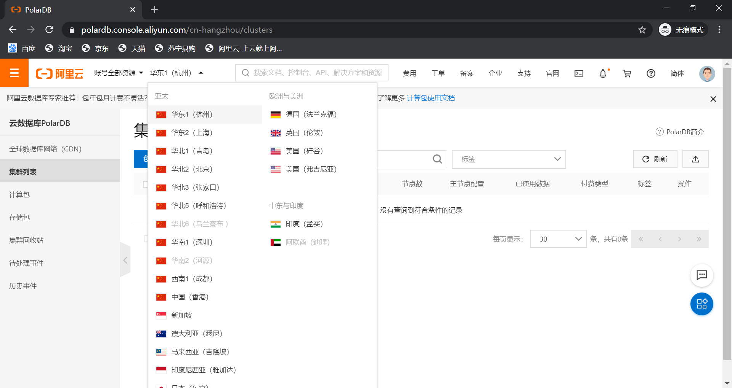The image size is (732, 388).
Task: Close the promotion banner
Action: [713, 99]
